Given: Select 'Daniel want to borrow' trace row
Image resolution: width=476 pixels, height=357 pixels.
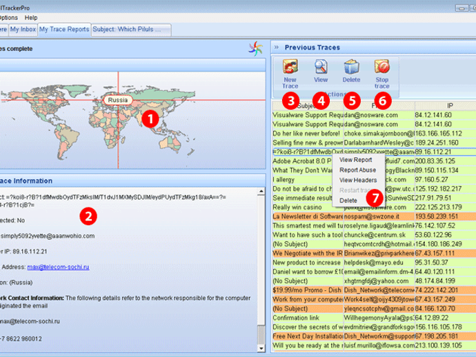Looking at the screenshot, I should click(x=375, y=272).
